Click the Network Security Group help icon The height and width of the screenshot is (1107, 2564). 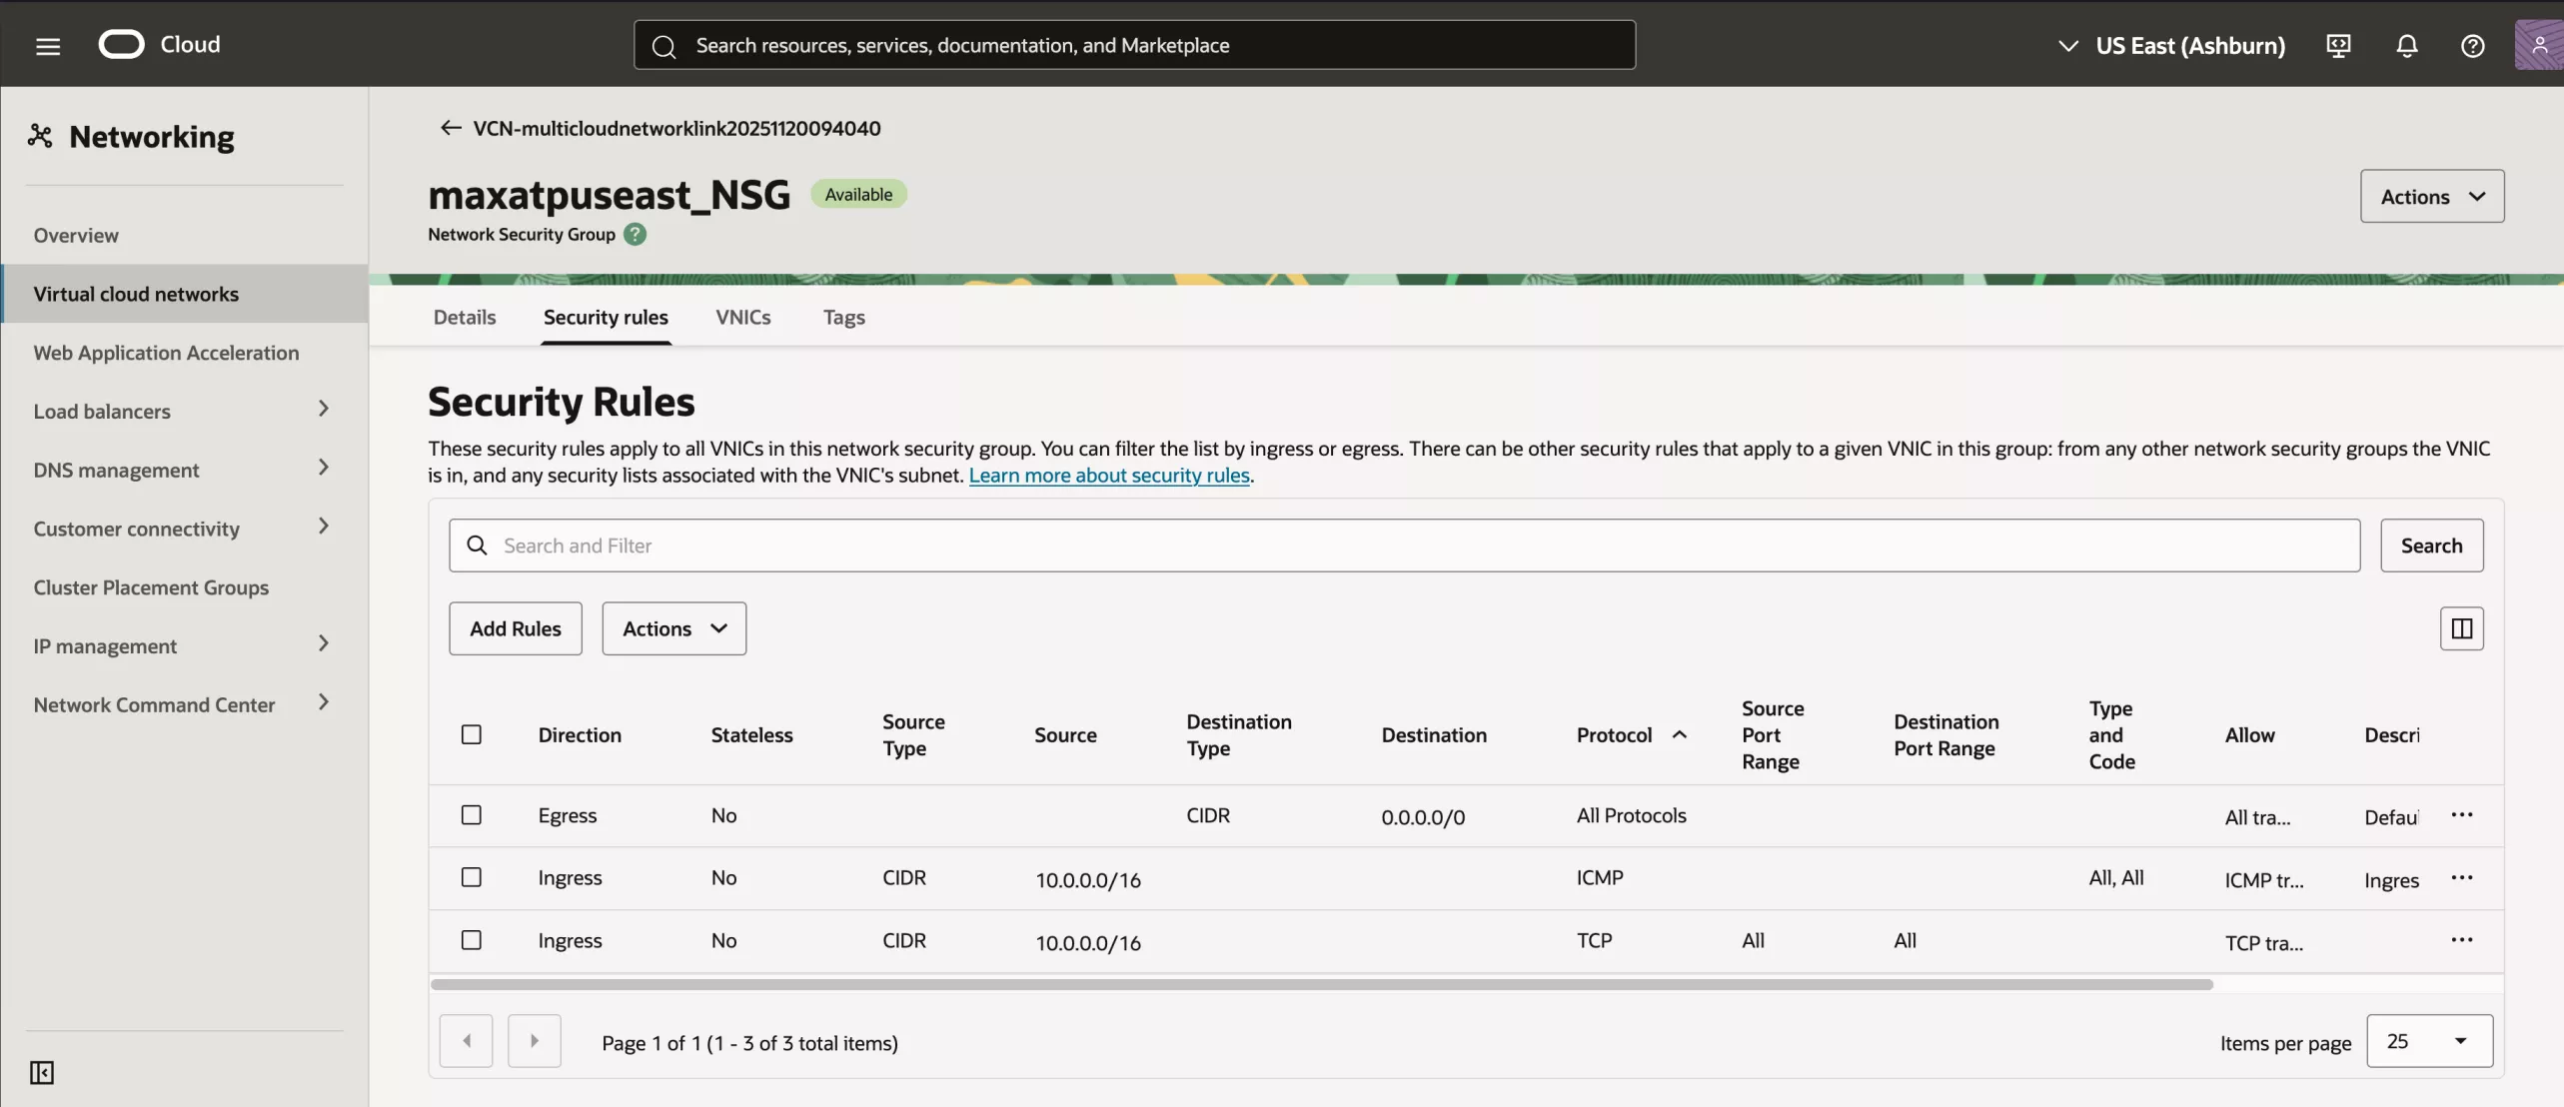point(635,235)
